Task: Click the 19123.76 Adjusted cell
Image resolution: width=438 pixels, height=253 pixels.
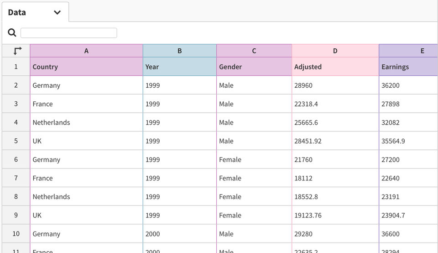Action: [335, 215]
